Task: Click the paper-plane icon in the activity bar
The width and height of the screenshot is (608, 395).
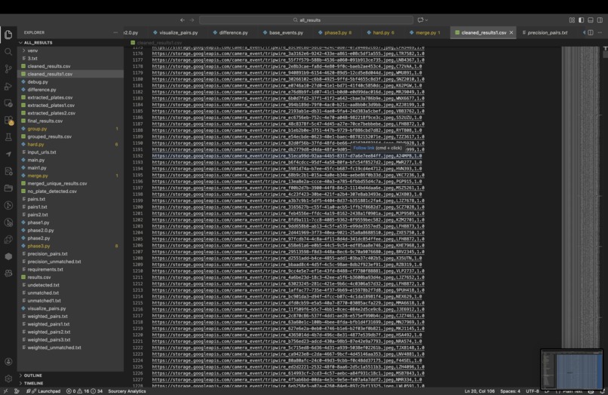Action: point(8,155)
